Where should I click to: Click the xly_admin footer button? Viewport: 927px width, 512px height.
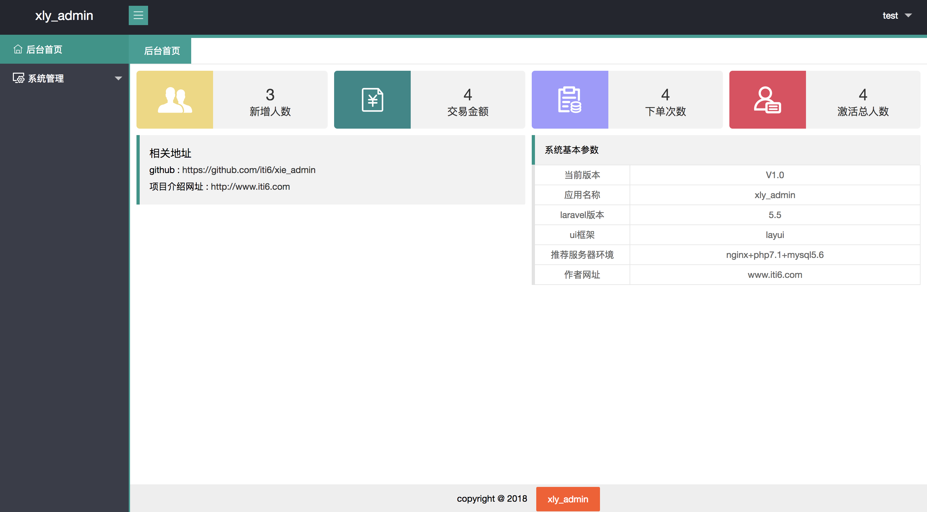(567, 499)
